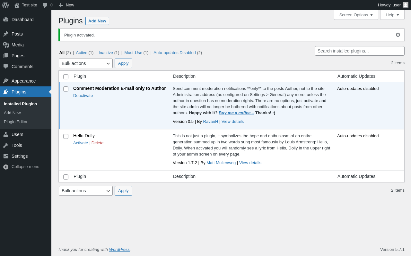This screenshot has height=256, width=411.
Task: Focus the Search installed plugins field
Action: [x=360, y=51]
